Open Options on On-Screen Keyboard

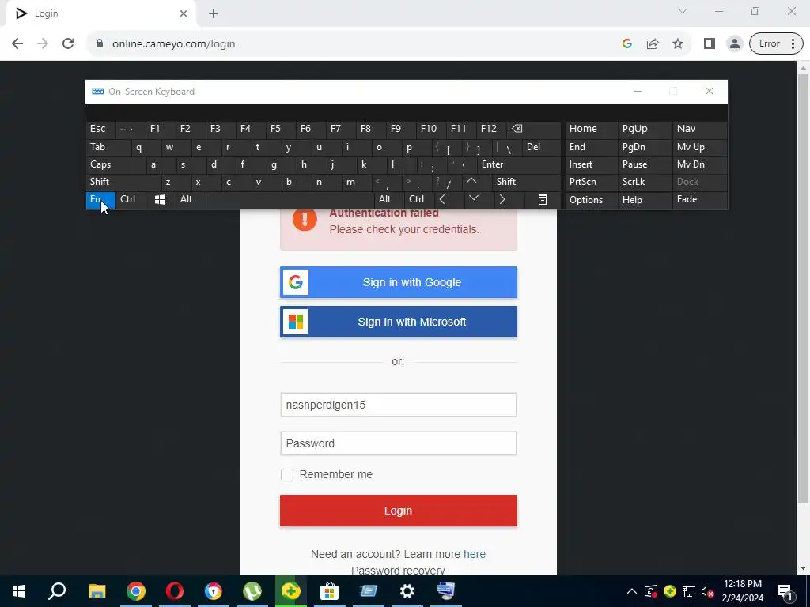592,200
